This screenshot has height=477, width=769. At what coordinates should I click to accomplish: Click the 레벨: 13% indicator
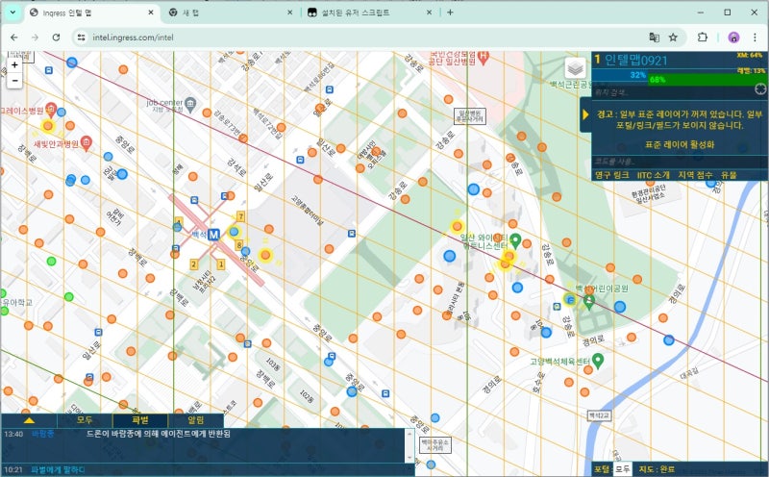click(751, 70)
